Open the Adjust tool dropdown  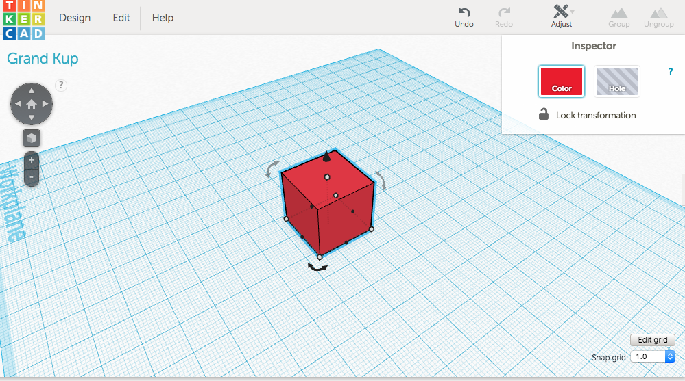pyautogui.click(x=562, y=12)
